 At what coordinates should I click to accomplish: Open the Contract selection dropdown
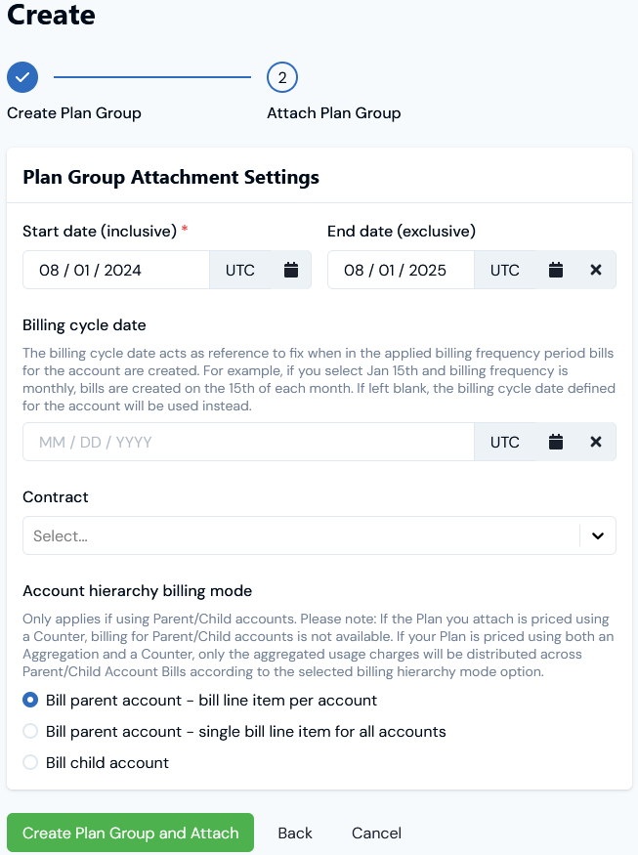[x=293, y=535]
